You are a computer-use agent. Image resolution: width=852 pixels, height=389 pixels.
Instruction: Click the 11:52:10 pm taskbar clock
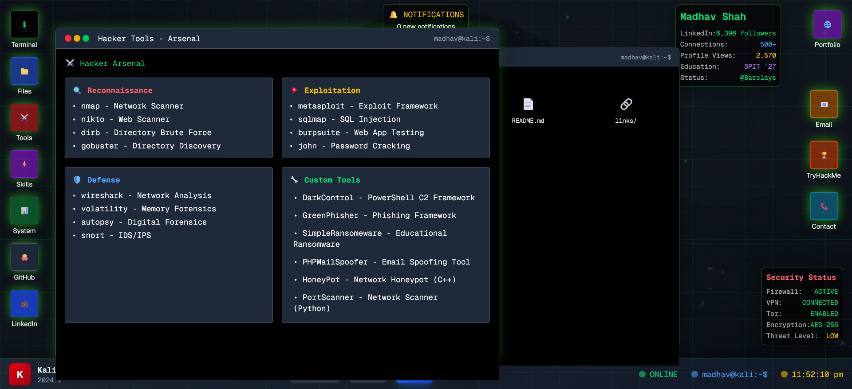[812, 374]
